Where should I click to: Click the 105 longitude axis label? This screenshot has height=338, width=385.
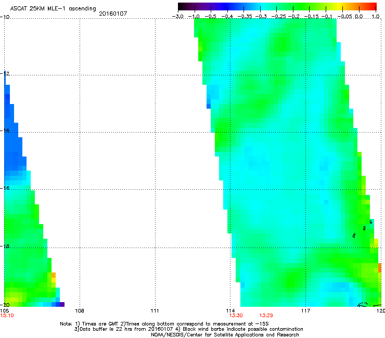(x=4, y=311)
